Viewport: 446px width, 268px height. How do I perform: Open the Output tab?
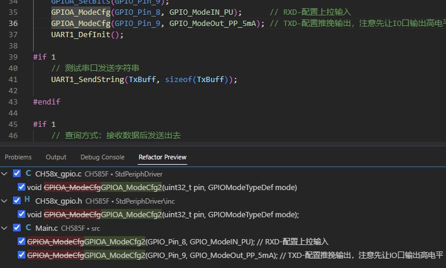tap(56, 157)
